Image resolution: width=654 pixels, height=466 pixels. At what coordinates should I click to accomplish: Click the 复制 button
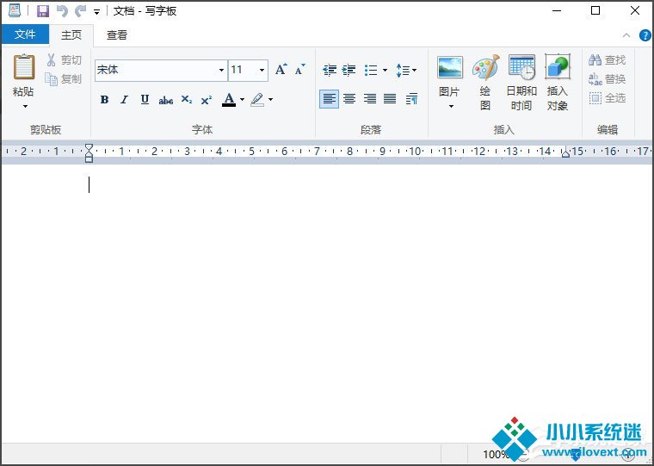tap(63, 79)
